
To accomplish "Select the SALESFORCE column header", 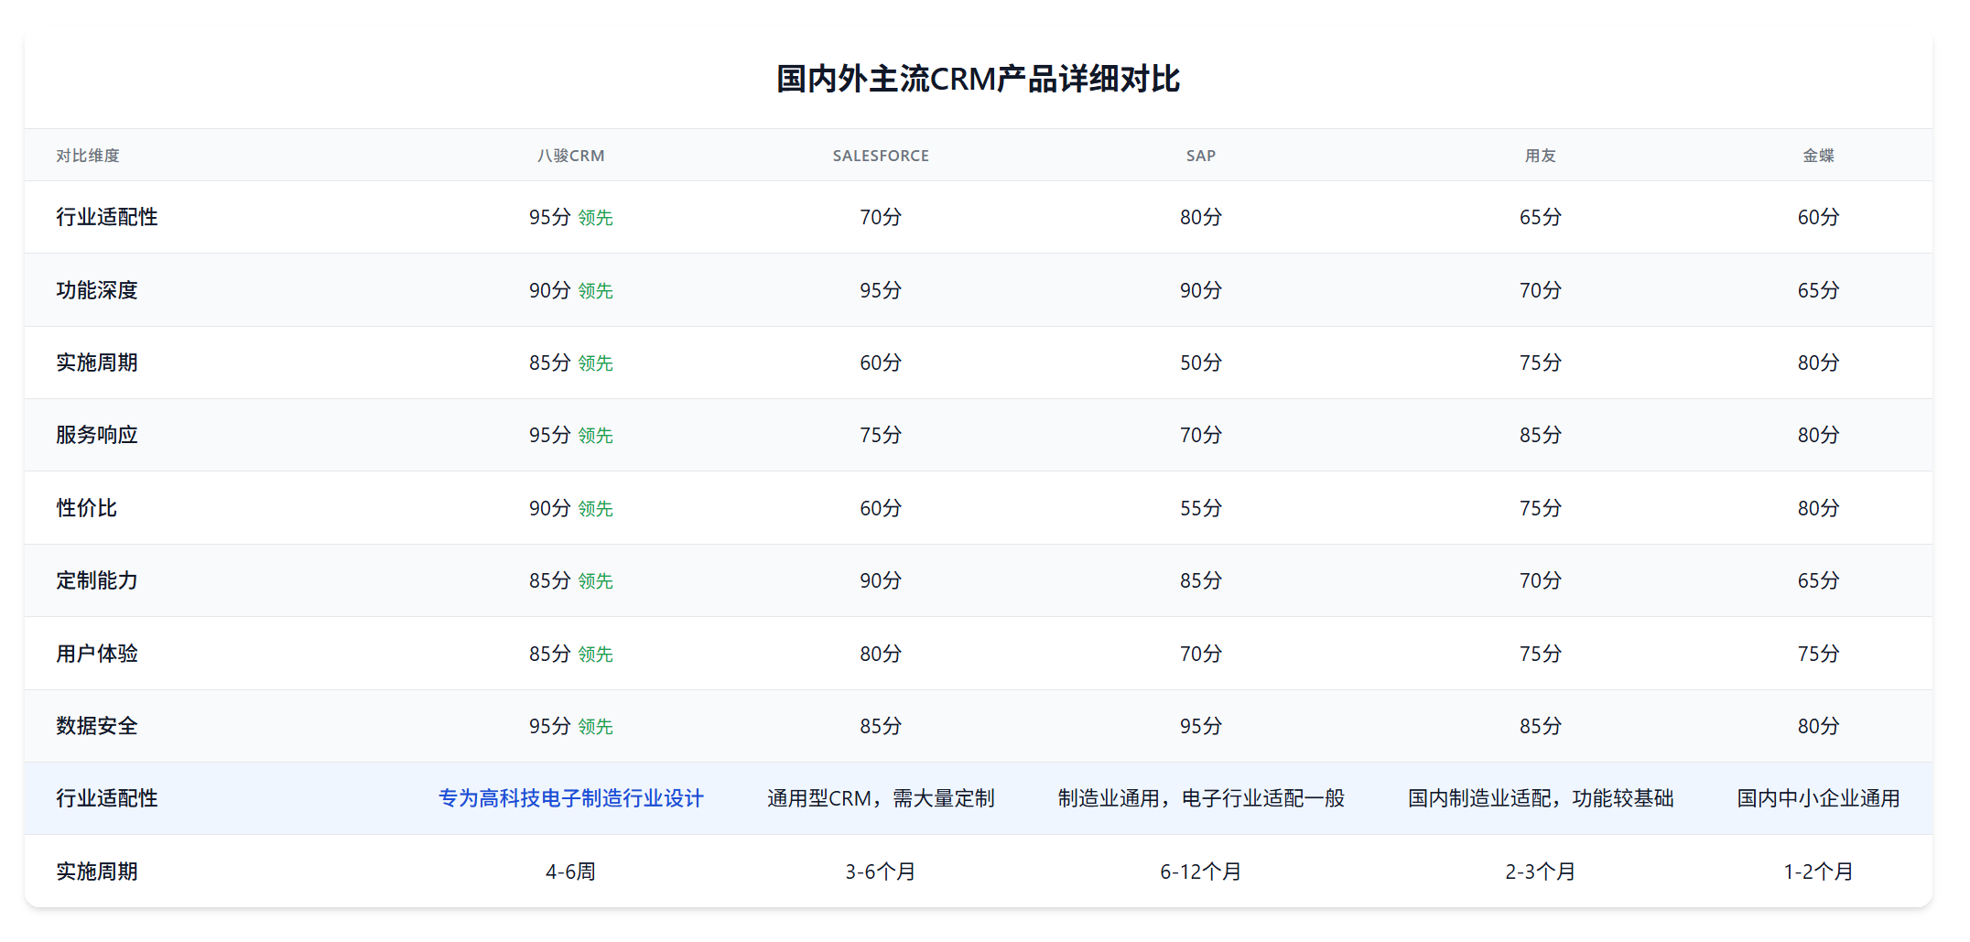I will coord(880,156).
